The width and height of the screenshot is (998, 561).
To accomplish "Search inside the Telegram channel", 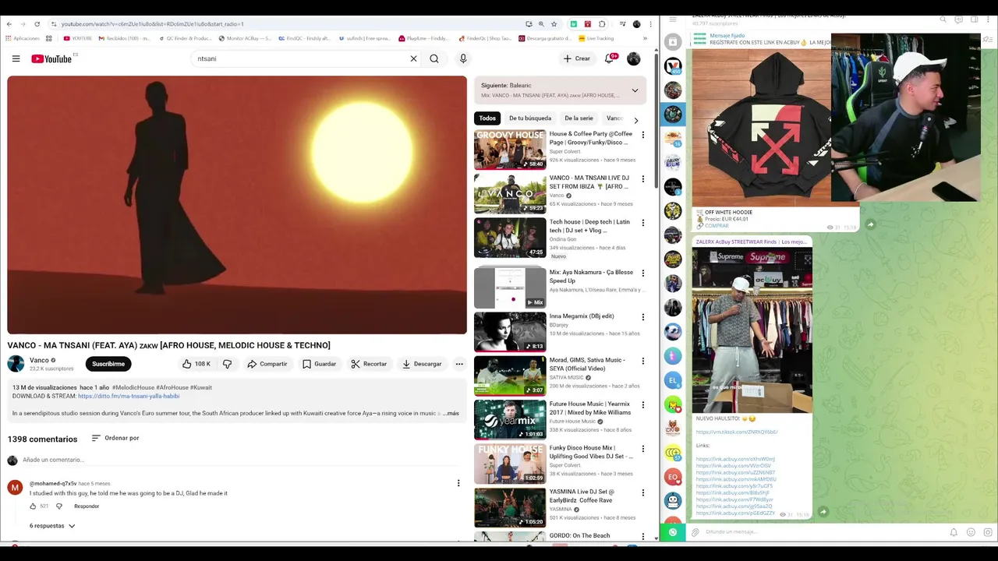I will 943,19.
